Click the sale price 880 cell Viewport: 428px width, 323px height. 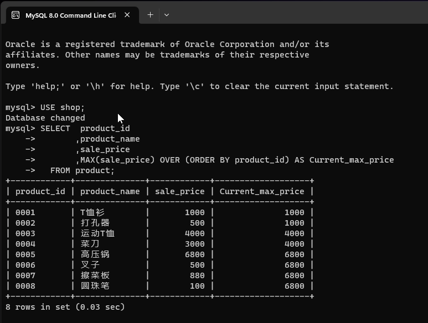(197, 275)
